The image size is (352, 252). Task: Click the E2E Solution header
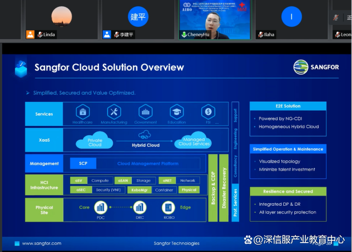(288, 106)
